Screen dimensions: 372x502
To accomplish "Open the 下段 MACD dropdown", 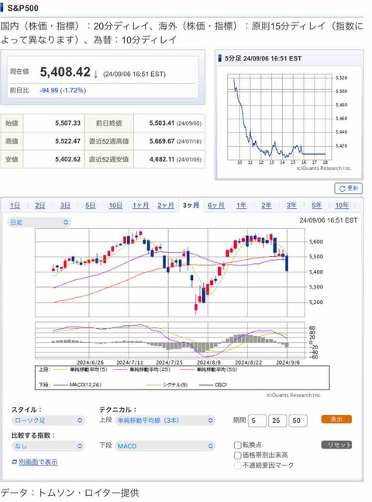I will tap(165, 446).
